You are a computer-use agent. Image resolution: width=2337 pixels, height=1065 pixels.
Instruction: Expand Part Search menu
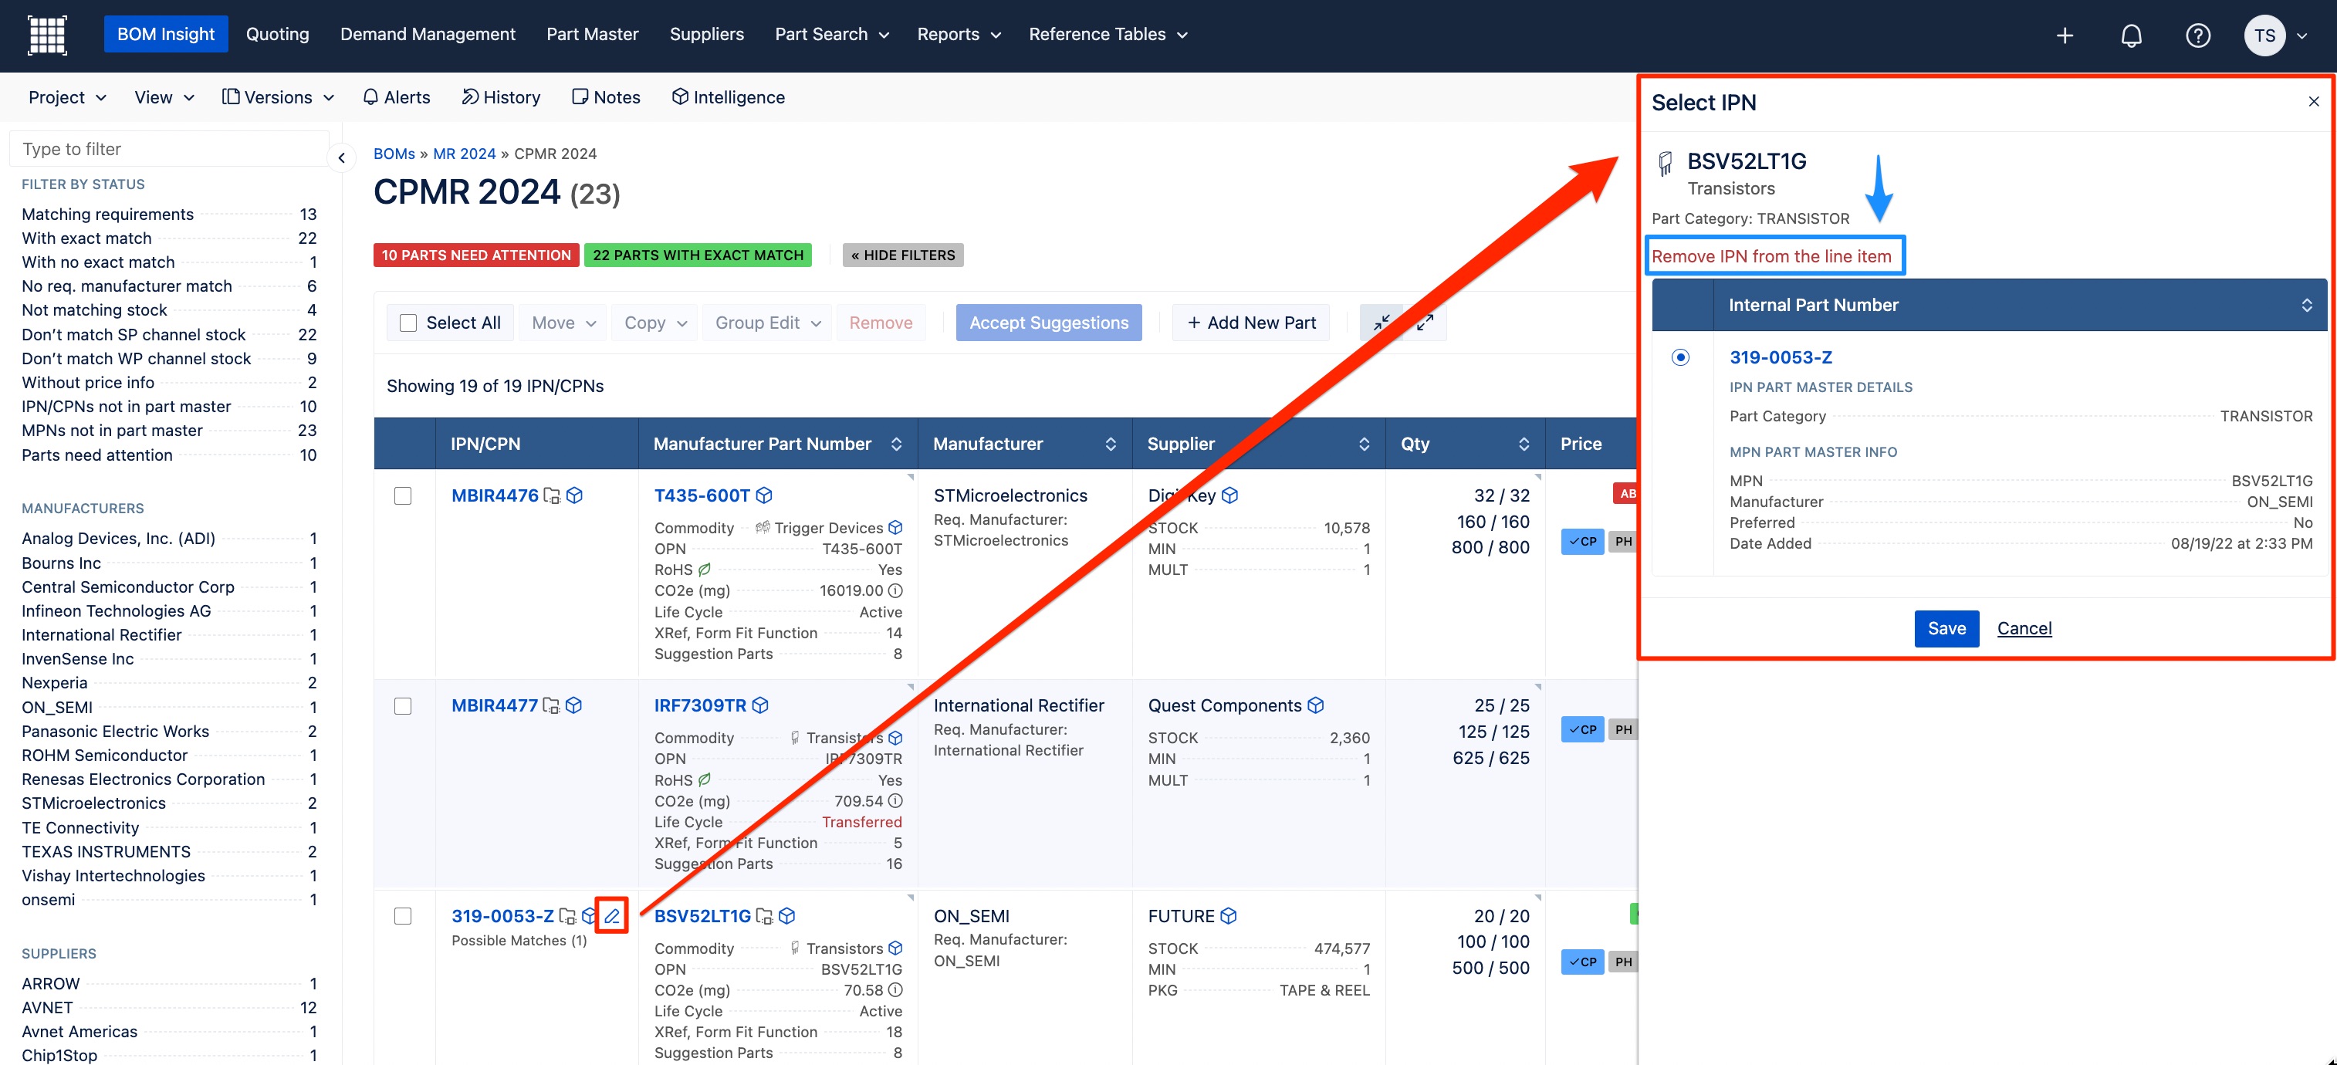click(x=831, y=35)
